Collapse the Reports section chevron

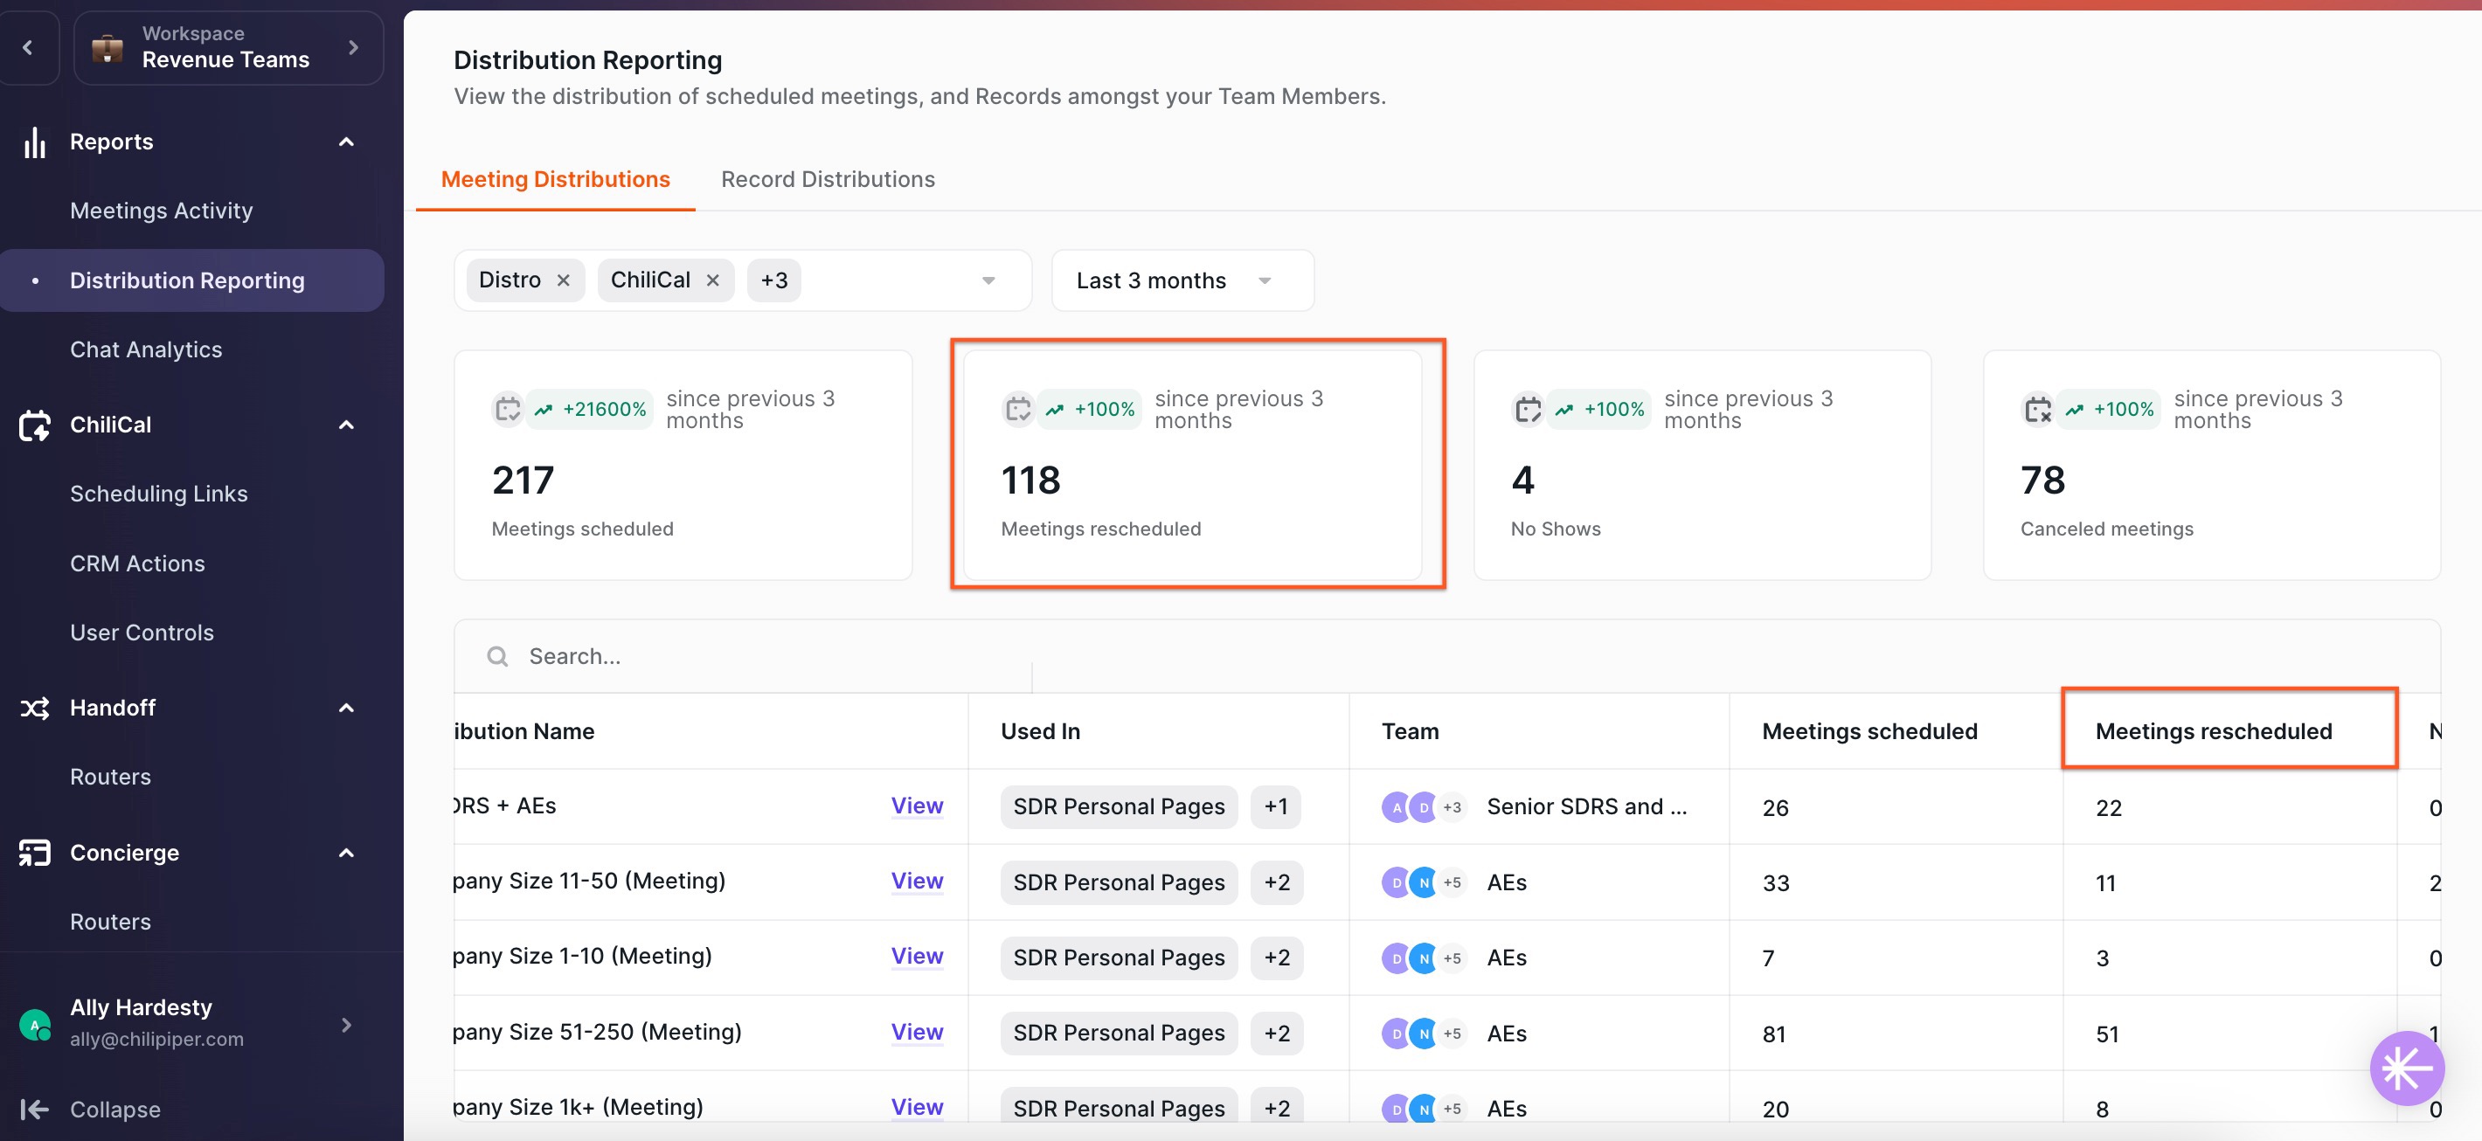click(x=347, y=142)
